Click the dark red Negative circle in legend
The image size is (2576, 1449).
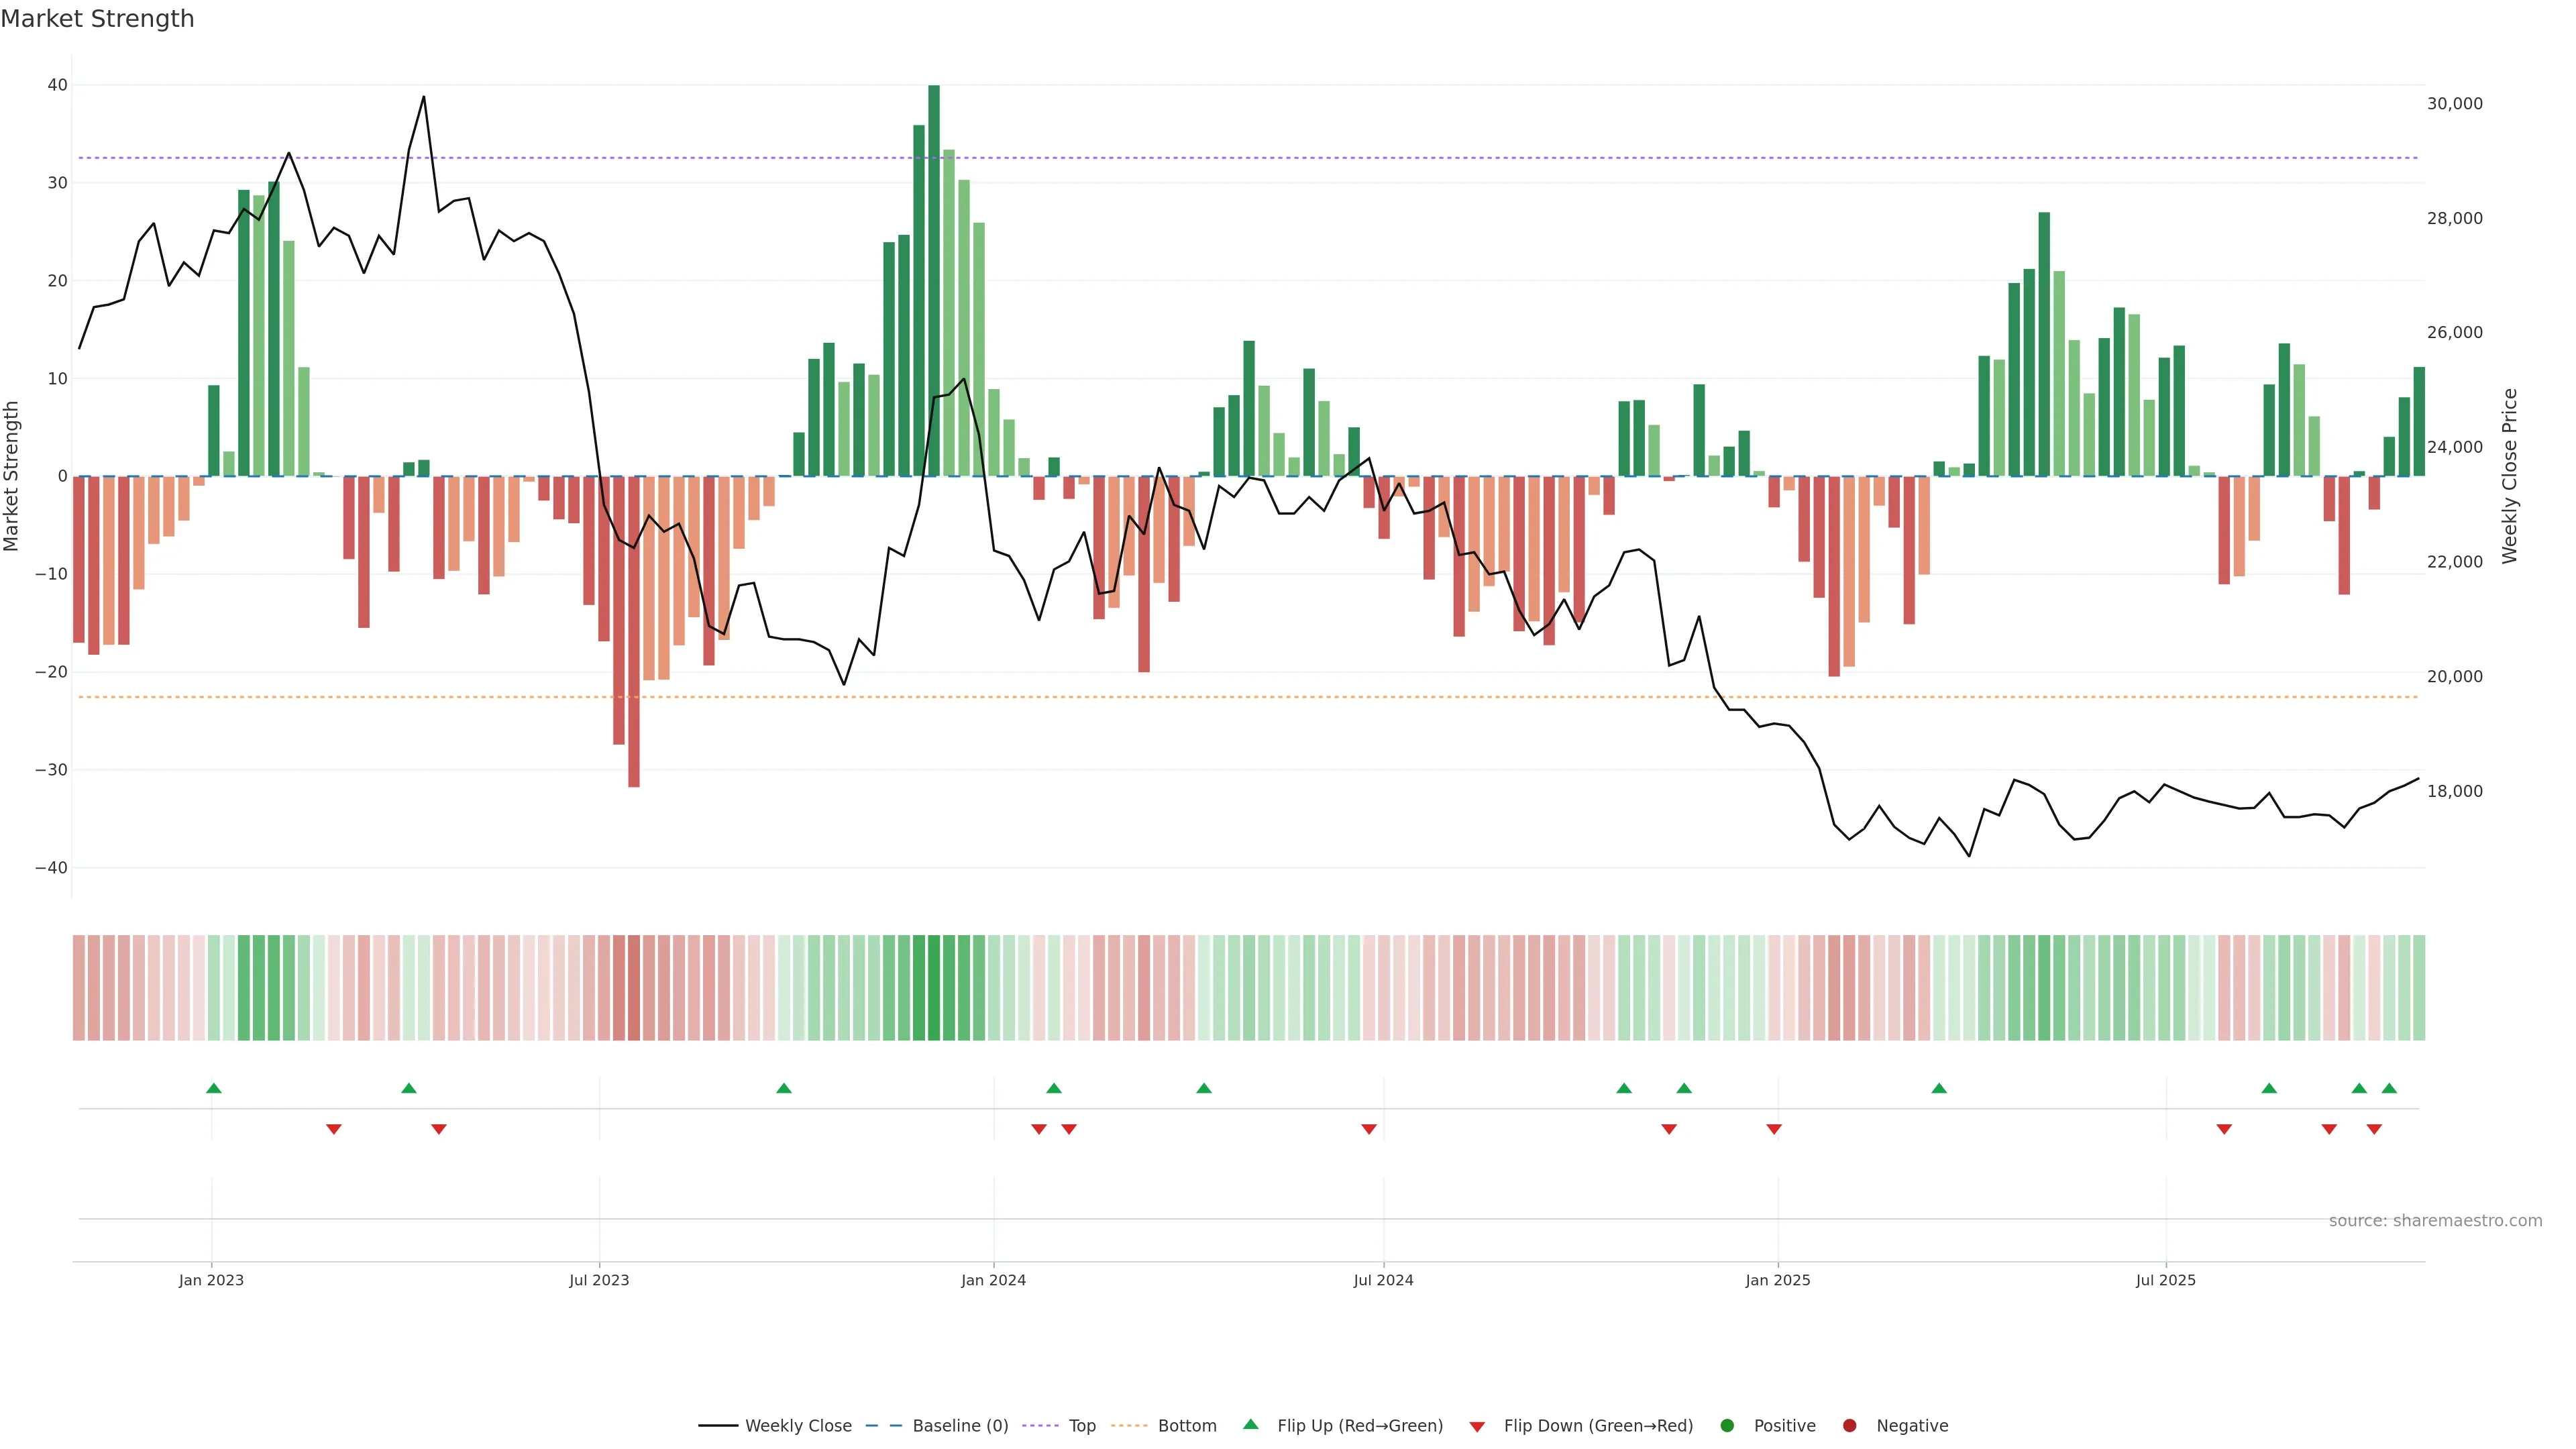click(x=1849, y=1425)
